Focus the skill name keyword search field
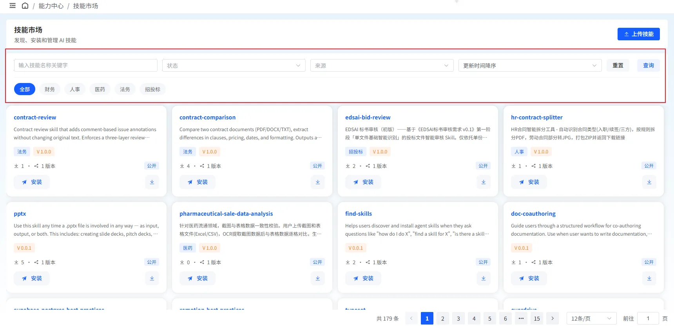 click(86, 65)
